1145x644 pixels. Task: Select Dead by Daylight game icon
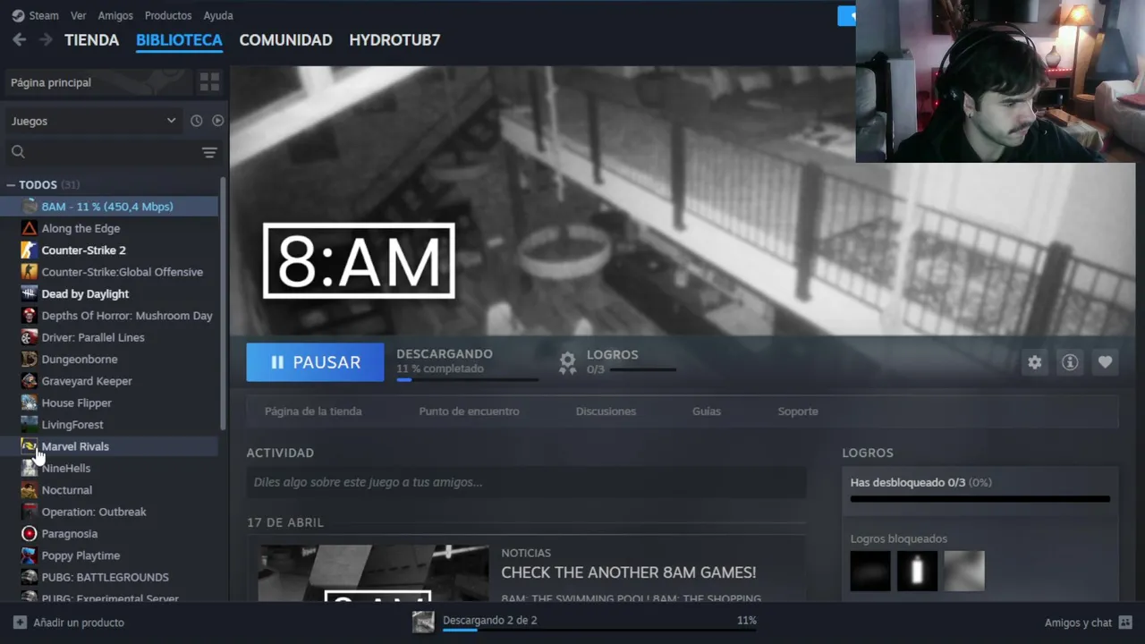(x=30, y=293)
